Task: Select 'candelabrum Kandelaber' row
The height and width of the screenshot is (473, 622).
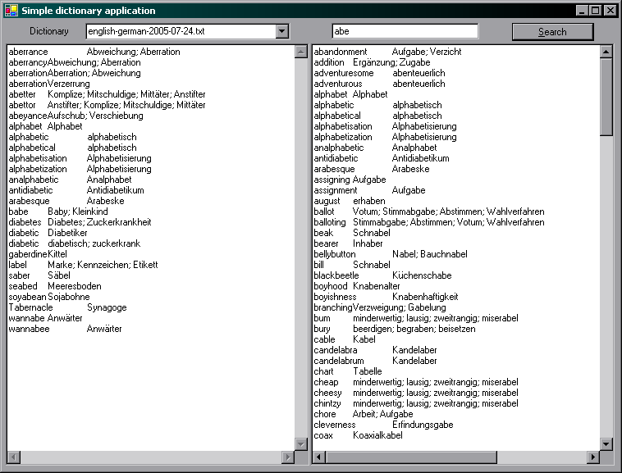Action: (x=375, y=362)
